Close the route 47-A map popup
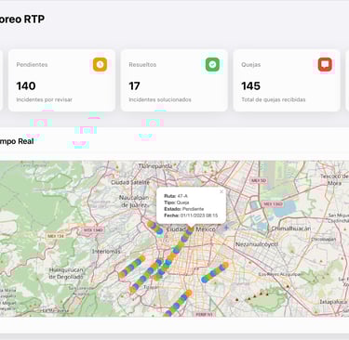The image size is (349, 340). click(x=221, y=191)
